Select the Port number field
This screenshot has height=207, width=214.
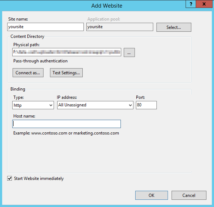146,105
